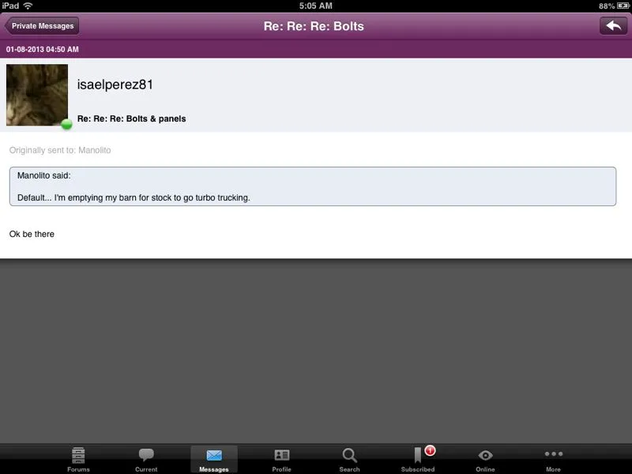This screenshot has height=474, width=632.
Task: View who's Online via eye icon
Action: point(485,459)
